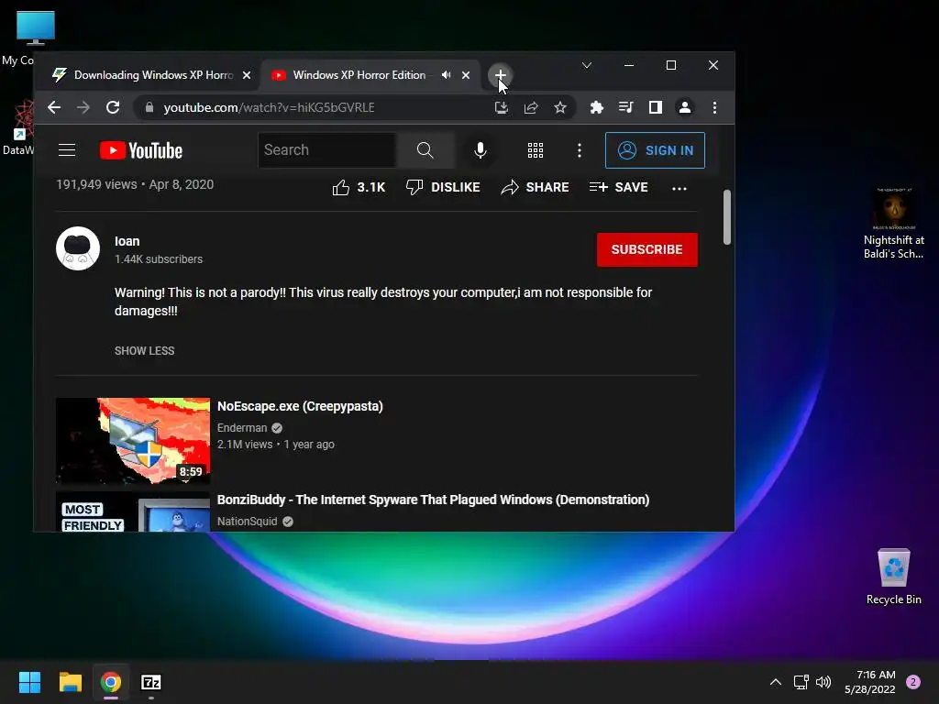
Task: Search with your voice microphone
Action: pos(481,150)
